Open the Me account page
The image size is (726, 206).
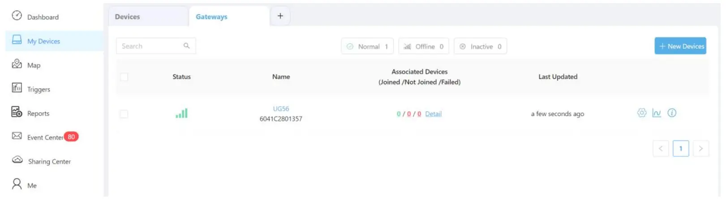coord(32,186)
